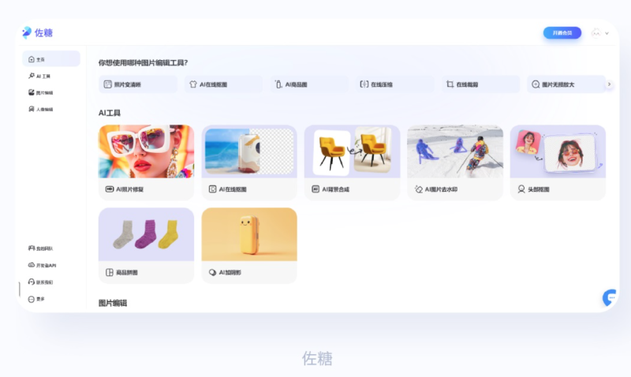
Task: Open 开发者API in the sidebar
Action: click(x=42, y=265)
